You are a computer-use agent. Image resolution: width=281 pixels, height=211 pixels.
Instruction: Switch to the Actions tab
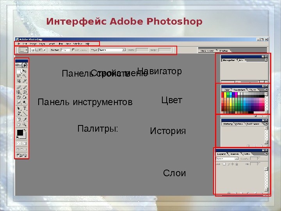pyautogui.click(x=239, y=124)
